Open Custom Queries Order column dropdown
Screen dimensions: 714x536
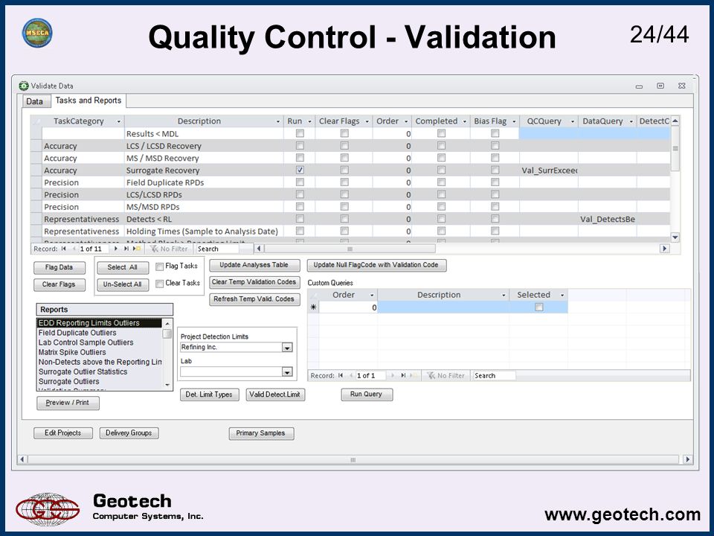pyautogui.click(x=372, y=296)
